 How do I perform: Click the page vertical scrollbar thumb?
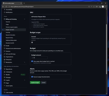coord(106,49)
